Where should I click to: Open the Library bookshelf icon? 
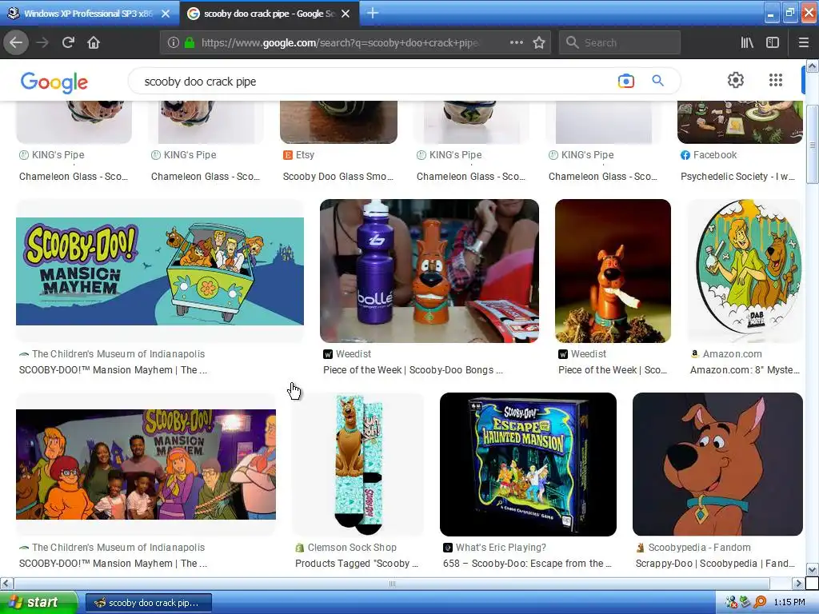click(747, 43)
